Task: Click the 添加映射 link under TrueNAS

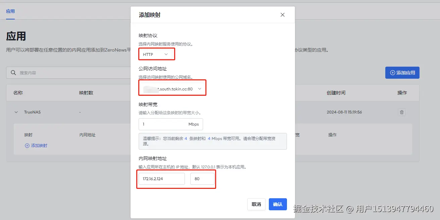Action: 36,146
